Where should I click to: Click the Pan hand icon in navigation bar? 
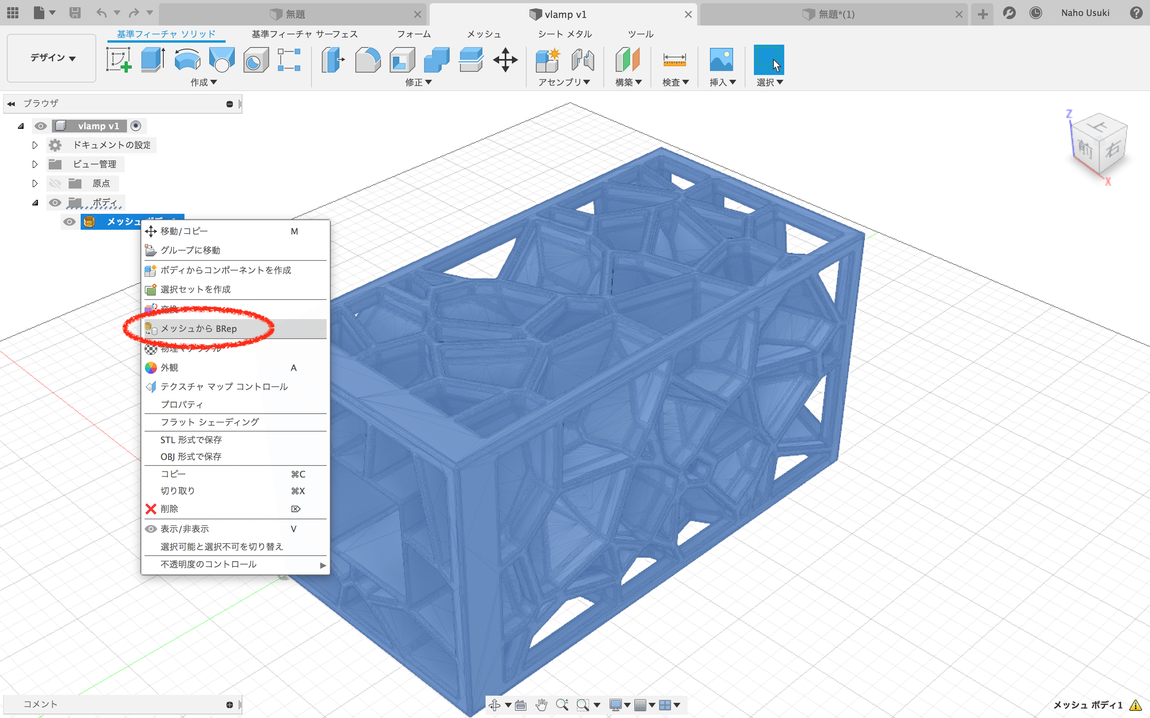pyautogui.click(x=541, y=705)
